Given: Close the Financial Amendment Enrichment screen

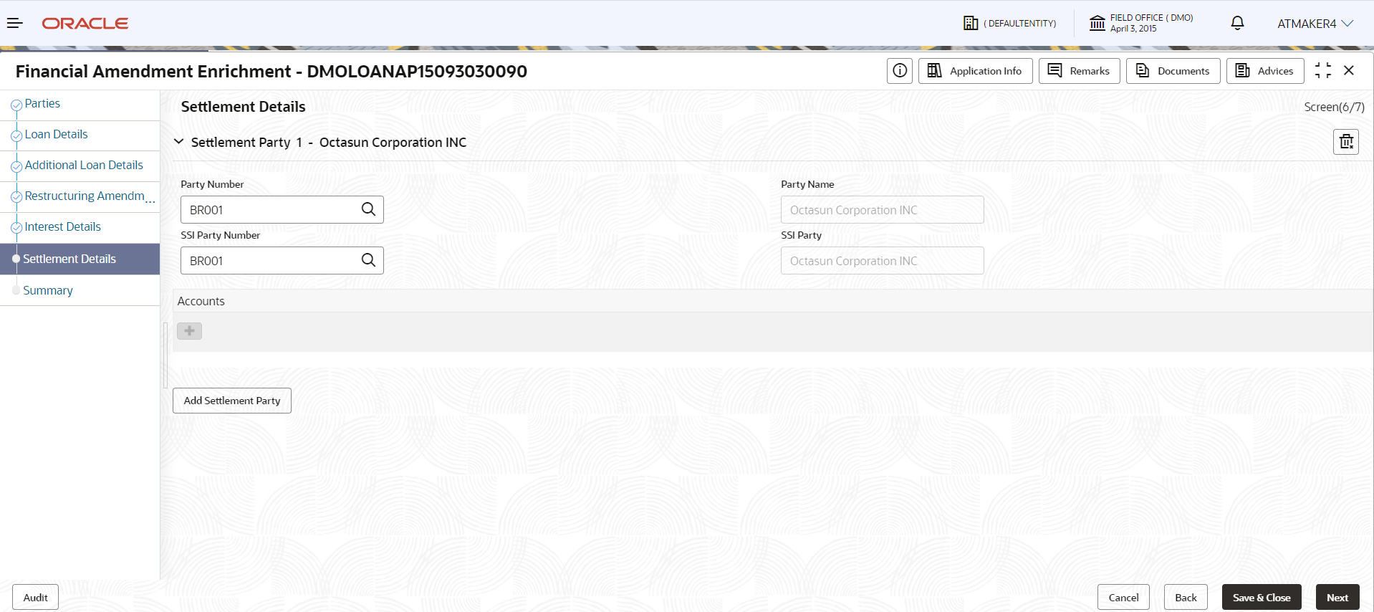Looking at the screenshot, I should pyautogui.click(x=1349, y=70).
